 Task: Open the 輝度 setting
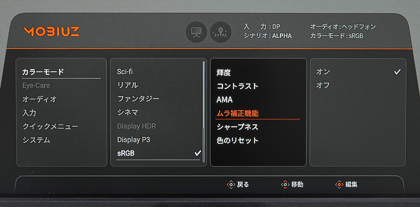point(224,73)
